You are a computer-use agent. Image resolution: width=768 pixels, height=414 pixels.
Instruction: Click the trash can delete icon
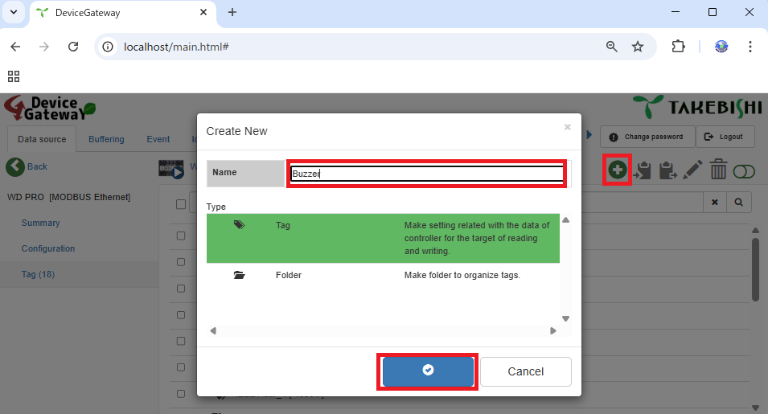pos(718,170)
